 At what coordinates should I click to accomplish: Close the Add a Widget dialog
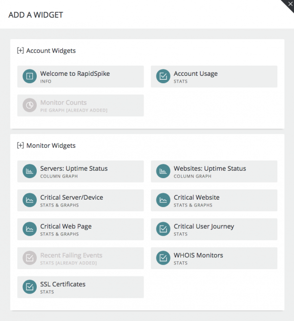290,4
